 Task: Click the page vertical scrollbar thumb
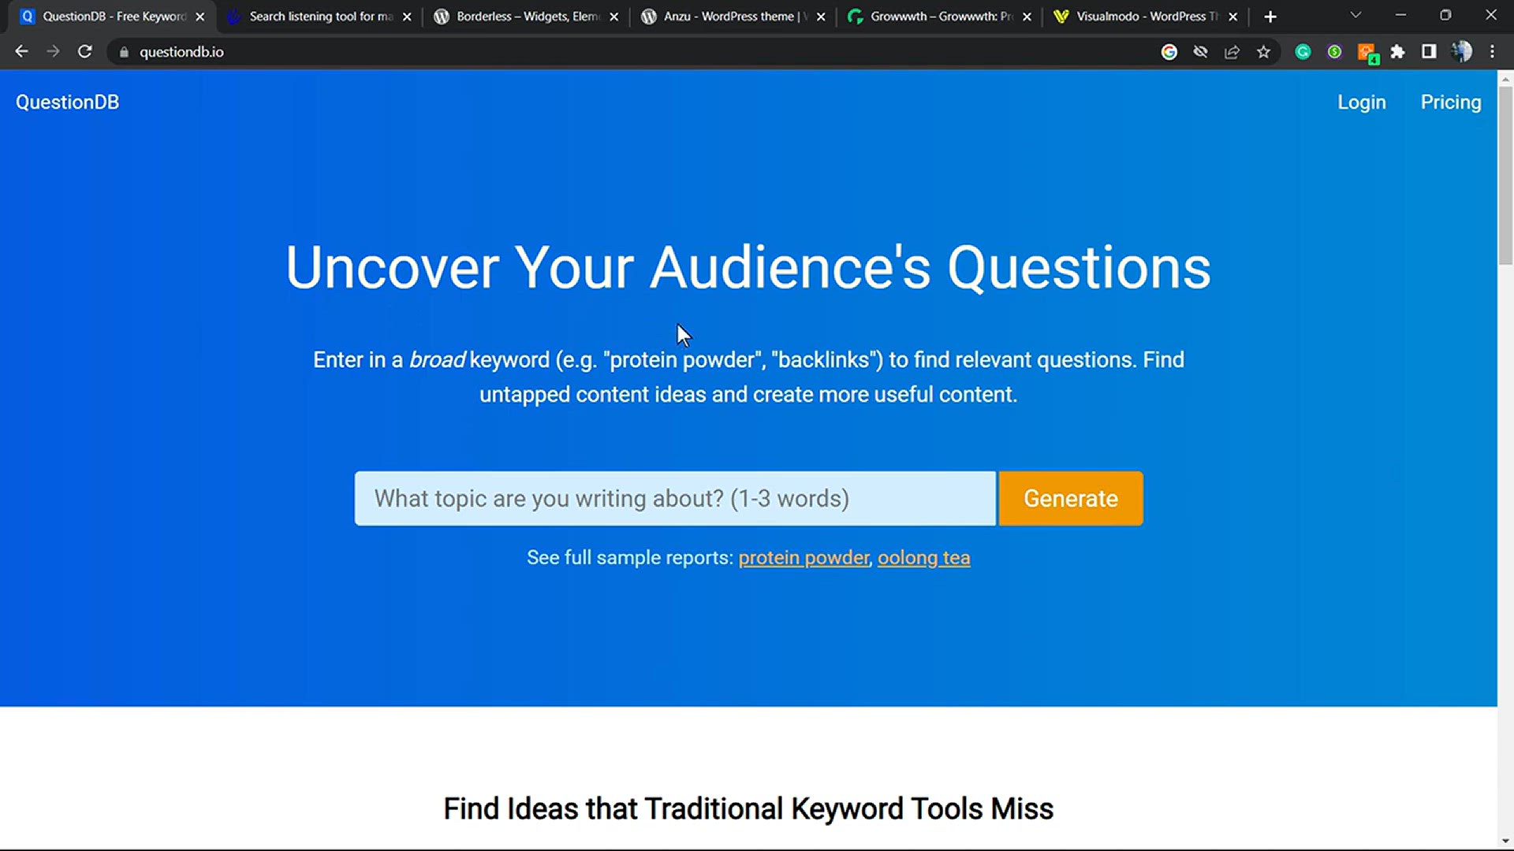(x=1505, y=176)
